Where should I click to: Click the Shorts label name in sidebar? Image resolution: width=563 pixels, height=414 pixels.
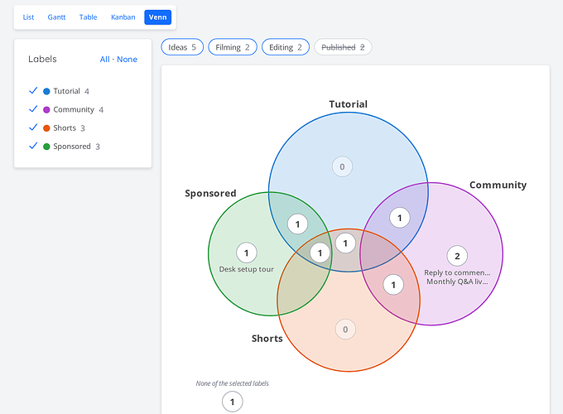coord(65,128)
